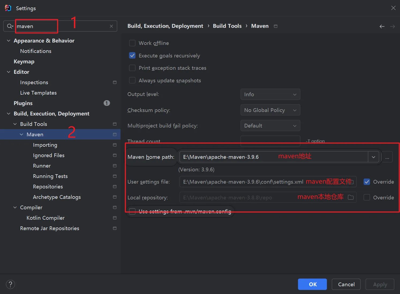The width and height of the screenshot is (400, 294).
Task: Click the project icon on selected Maven row
Action: (x=115, y=134)
